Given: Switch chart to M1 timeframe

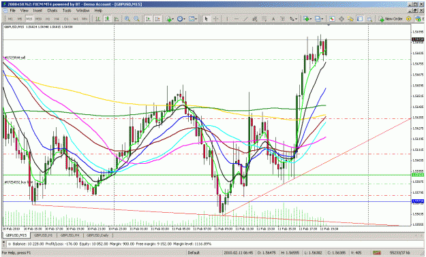Looking at the screenshot, I should [10, 19].
